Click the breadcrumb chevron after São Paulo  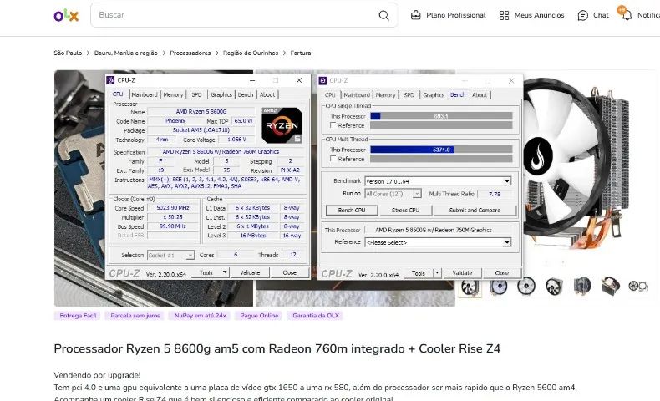pos(88,53)
